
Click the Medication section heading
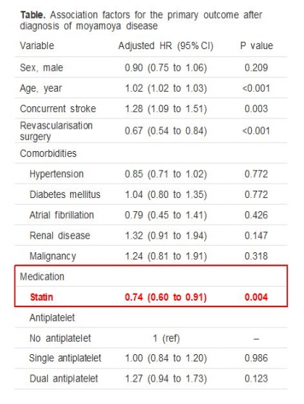pyautogui.click(x=42, y=277)
